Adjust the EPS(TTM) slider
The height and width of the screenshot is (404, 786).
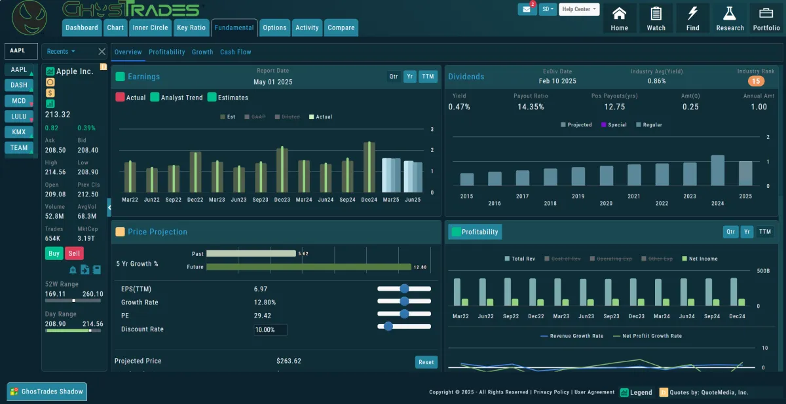[x=404, y=289]
